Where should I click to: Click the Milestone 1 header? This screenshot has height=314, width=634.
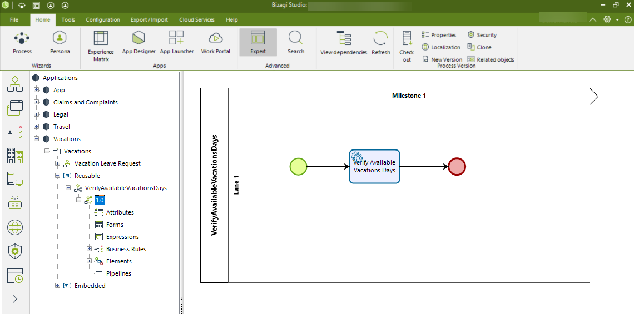[x=409, y=96]
